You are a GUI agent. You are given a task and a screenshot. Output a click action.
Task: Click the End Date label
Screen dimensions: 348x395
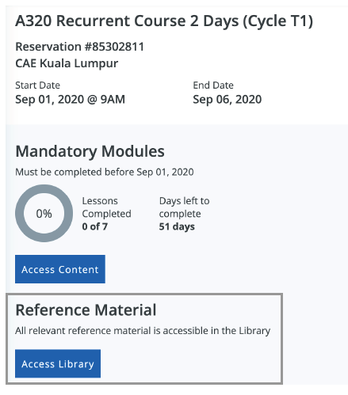(213, 85)
